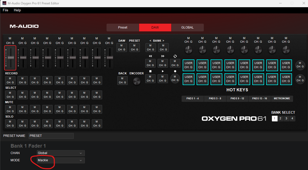Click the PADS 9 - 12 hot key button
308x170 pixels.
[237, 99]
